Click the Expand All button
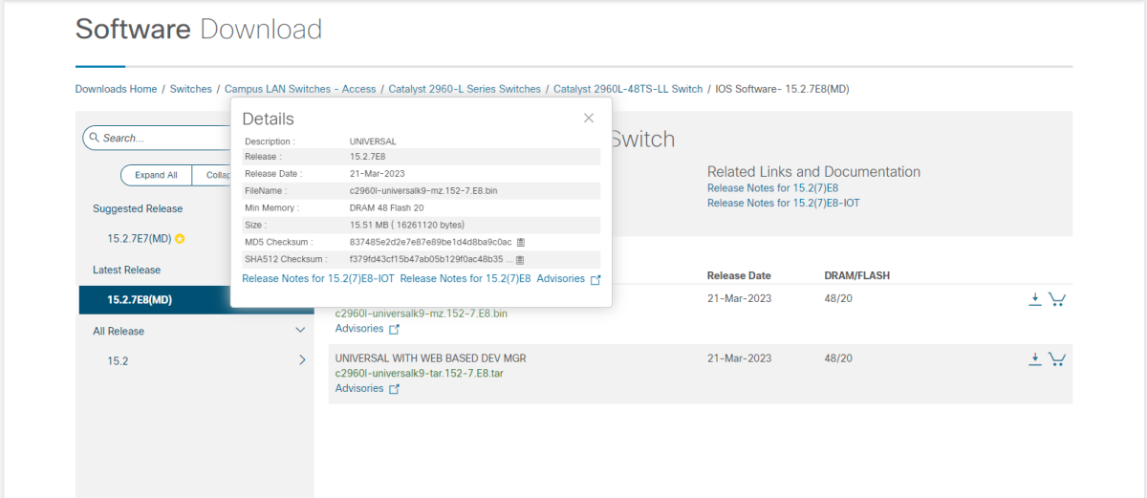Image resolution: width=1147 pixels, height=498 pixels. (156, 175)
